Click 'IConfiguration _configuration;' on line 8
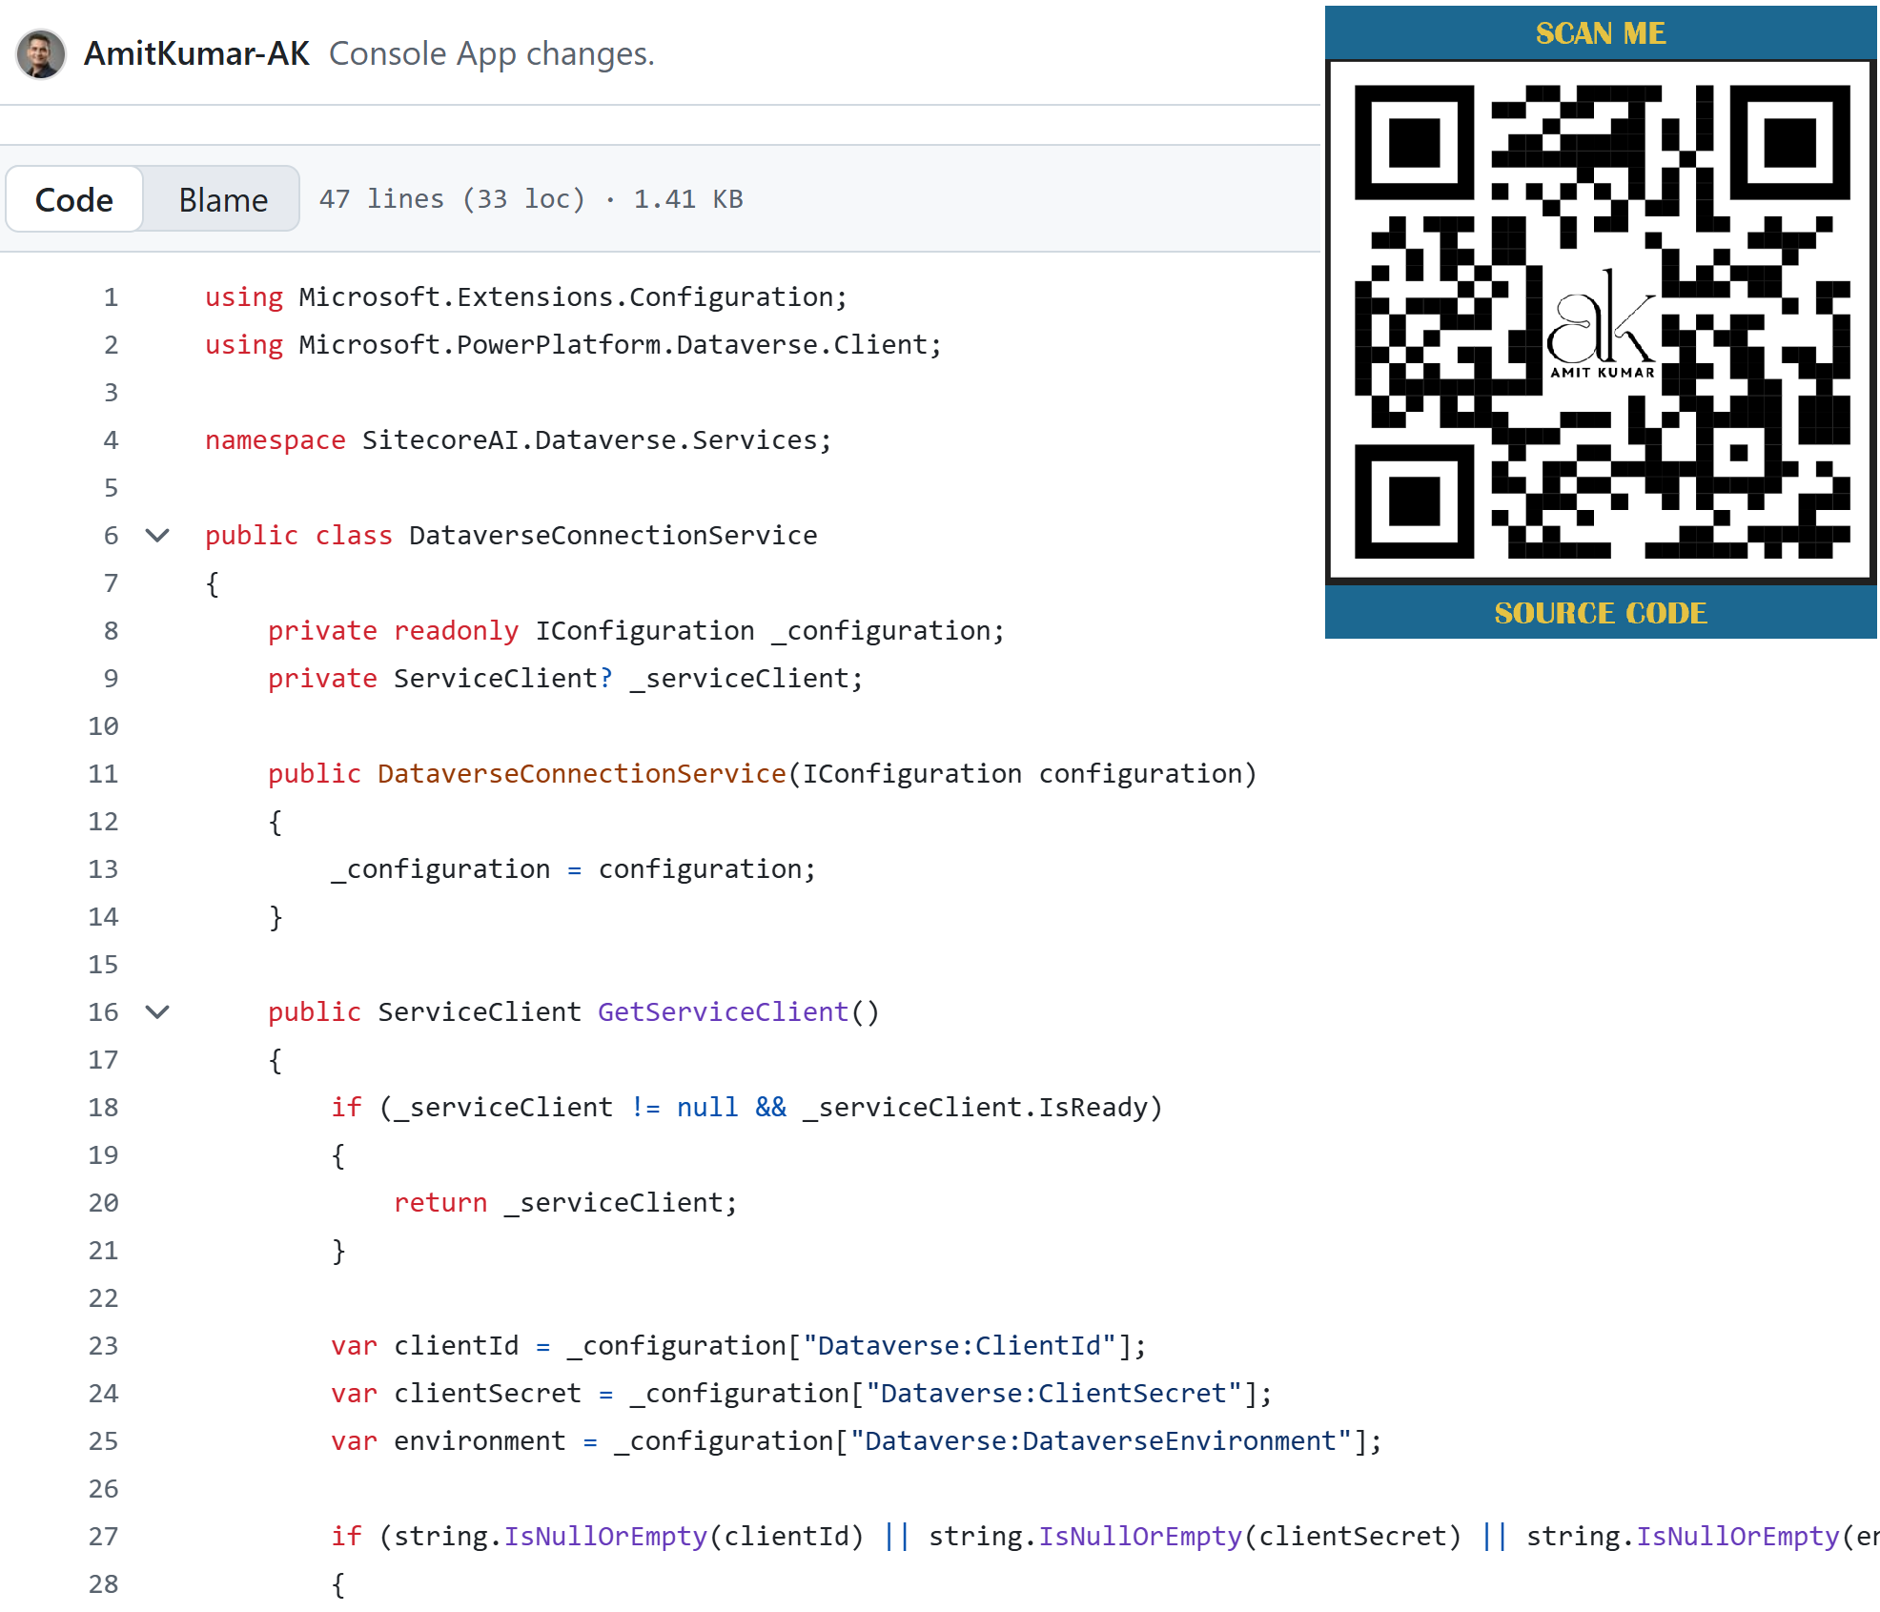Screen dimensions: 1880x1612 point(770,631)
